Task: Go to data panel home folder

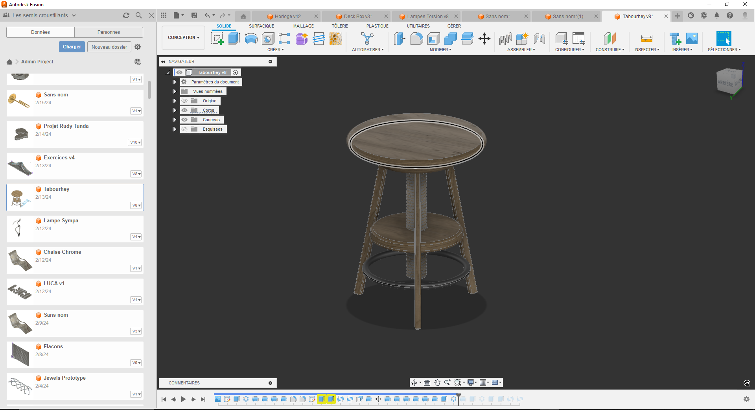Action: tap(9, 62)
